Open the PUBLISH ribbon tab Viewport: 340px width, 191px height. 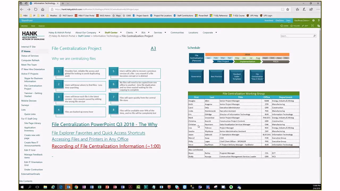click(41, 26)
